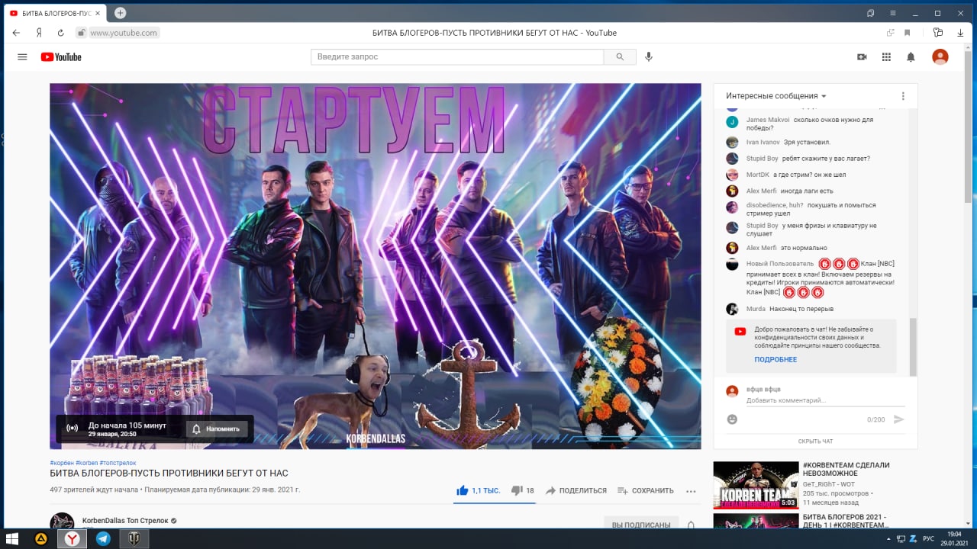The height and width of the screenshot is (549, 977).
Task: Close the БИТВА БЛОГЕРОВ tab
Action: (x=98, y=13)
